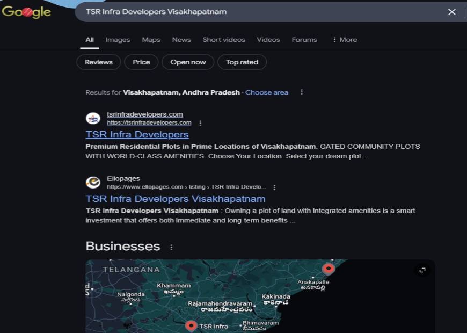Viewport: 467px width, 333px height.
Task: Expand the map to fullscreen
Action: click(422, 270)
